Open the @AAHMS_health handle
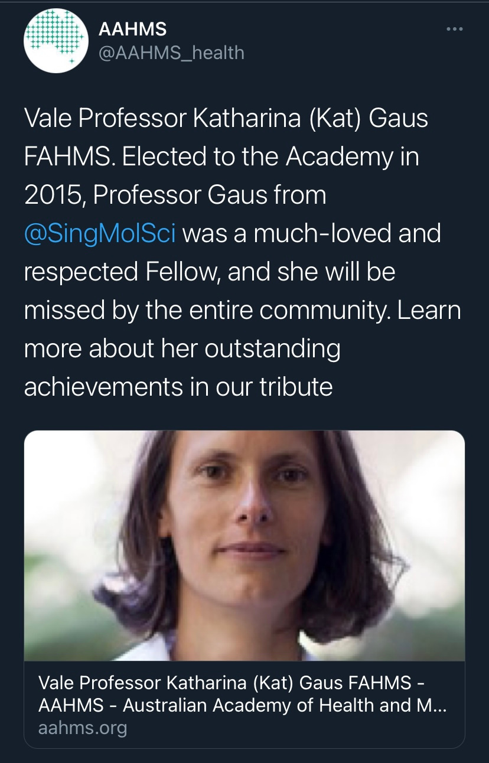The image size is (489, 763). [x=171, y=53]
